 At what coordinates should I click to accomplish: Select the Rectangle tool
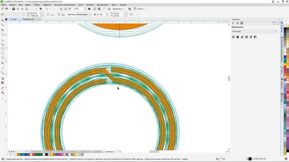(x=2, y=49)
